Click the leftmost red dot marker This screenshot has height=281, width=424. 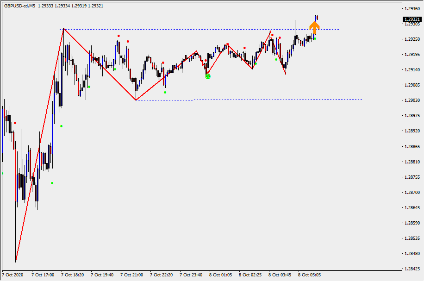point(15,123)
